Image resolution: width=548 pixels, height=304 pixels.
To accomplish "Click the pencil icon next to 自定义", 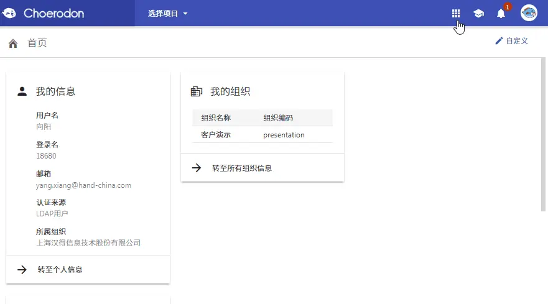I will [x=499, y=41].
